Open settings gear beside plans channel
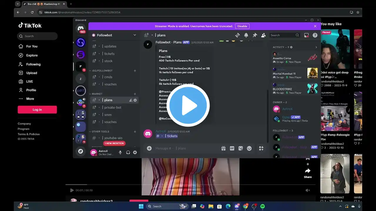The height and width of the screenshot is (211, 376). click(x=135, y=100)
